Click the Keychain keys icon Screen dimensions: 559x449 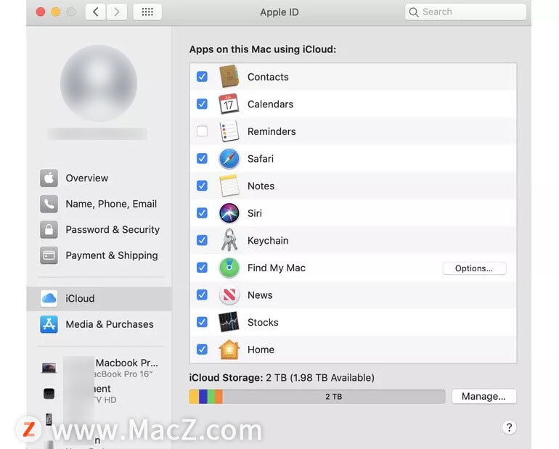tap(229, 240)
